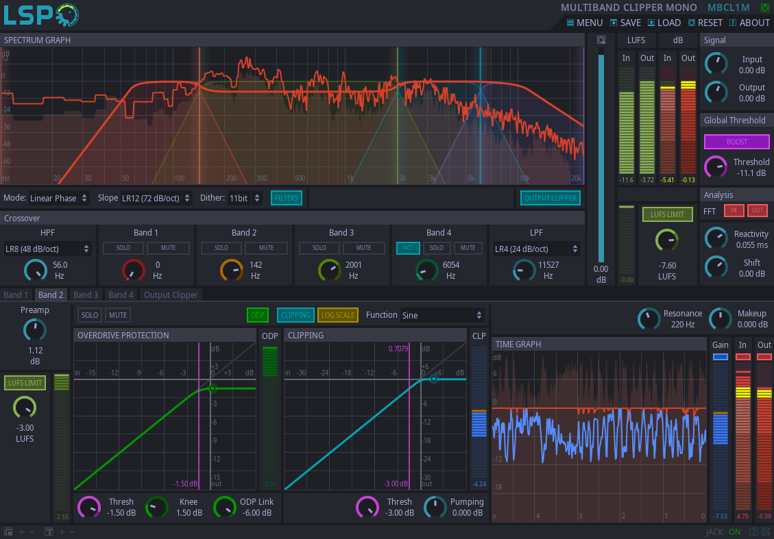Screen dimensions: 774x539
Task: Toggle the LOG SCALE button
Action: click(337, 315)
